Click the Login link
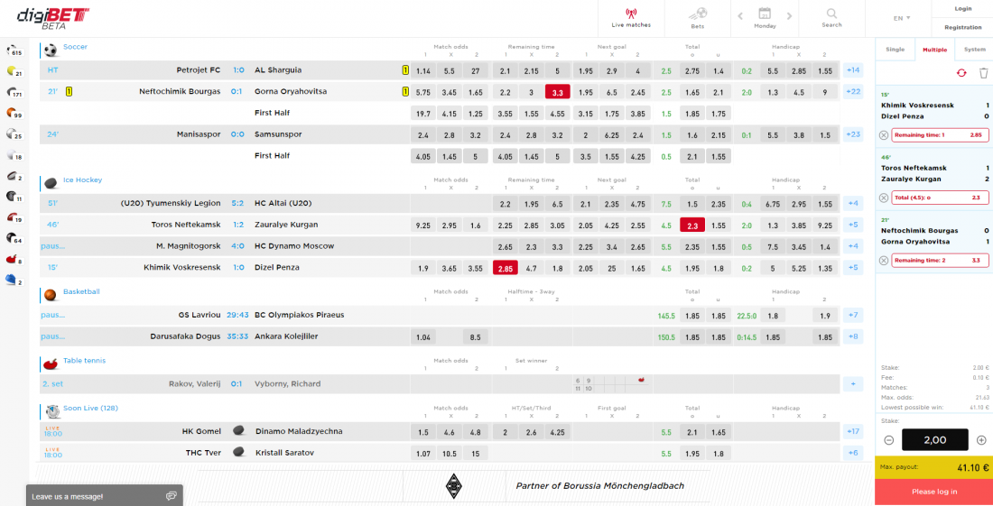Image resolution: width=993 pixels, height=506 pixels. 962,9
